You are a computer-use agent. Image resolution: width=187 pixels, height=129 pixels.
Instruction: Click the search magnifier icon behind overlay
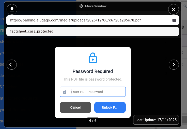pyautogui.click(x=185, y=6)
